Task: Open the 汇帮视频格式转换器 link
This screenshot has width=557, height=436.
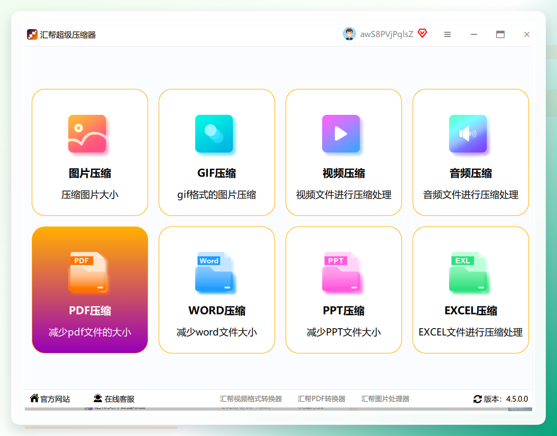Action: pyautogui.click(x=251, y=398)
